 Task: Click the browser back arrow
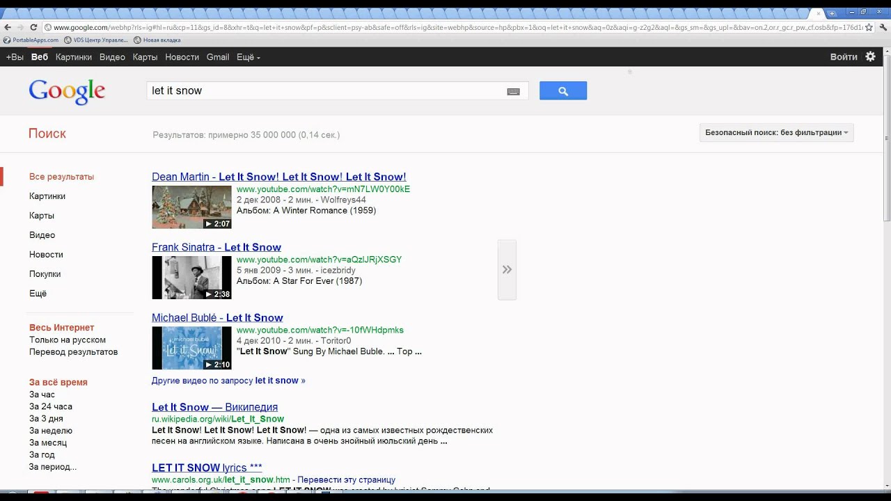point(8,27)
